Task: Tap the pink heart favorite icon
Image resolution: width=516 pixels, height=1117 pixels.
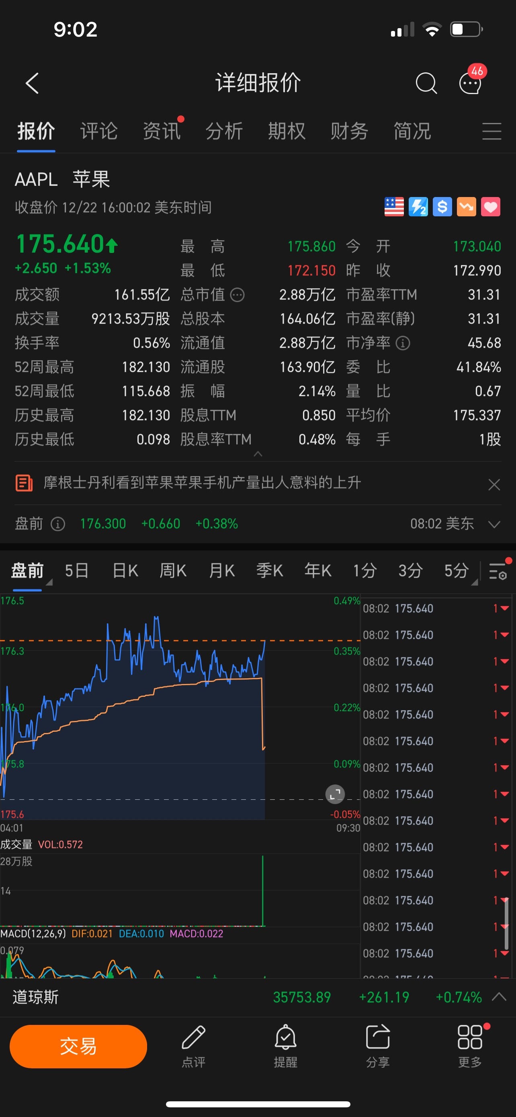Action: pyautogui.click(x=491, y=207)
